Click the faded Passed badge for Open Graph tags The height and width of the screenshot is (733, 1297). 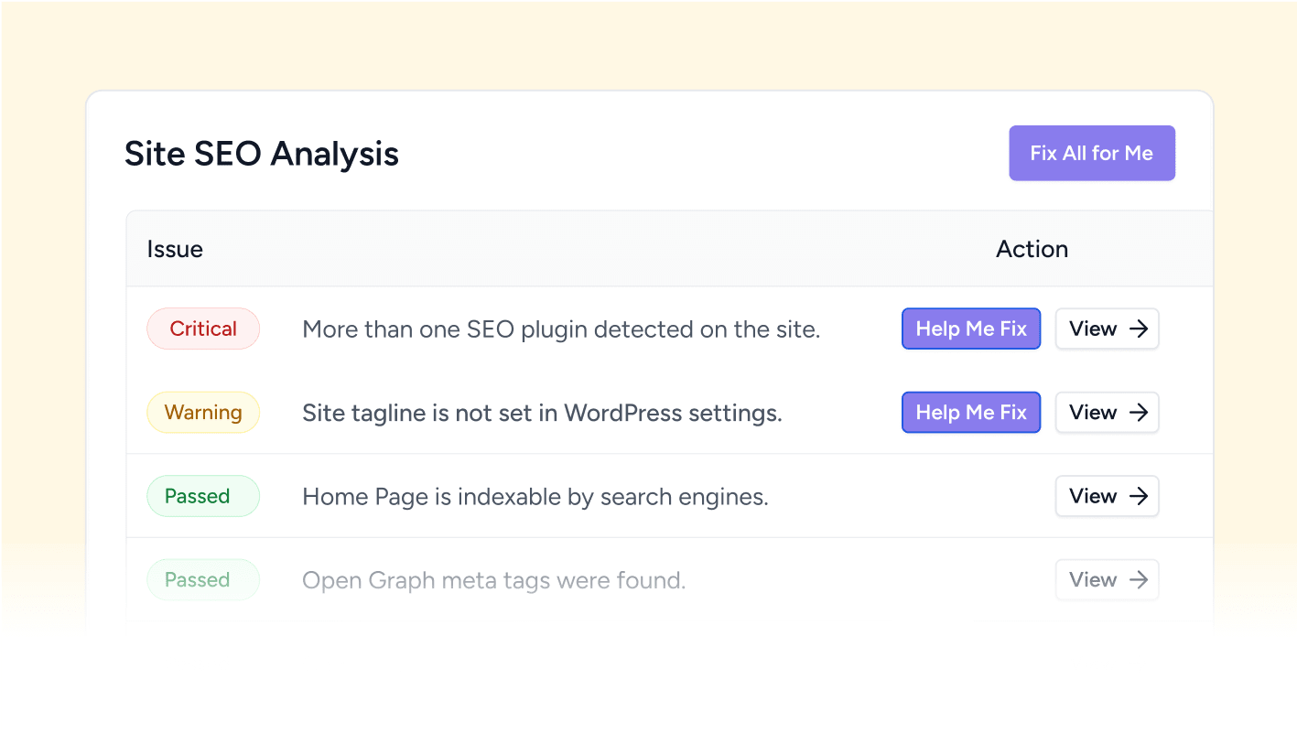tap(203, 579)
